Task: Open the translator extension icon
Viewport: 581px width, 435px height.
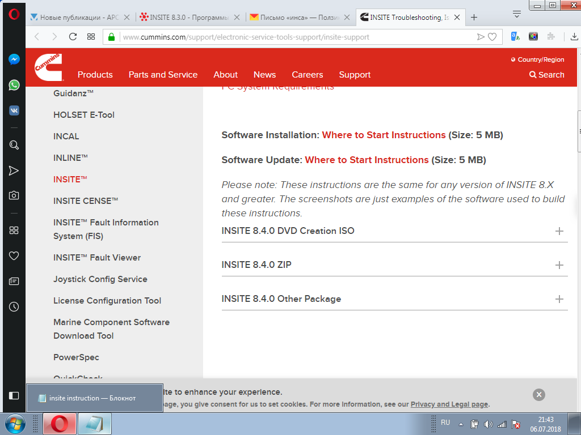Action: [x=515, y=36]
